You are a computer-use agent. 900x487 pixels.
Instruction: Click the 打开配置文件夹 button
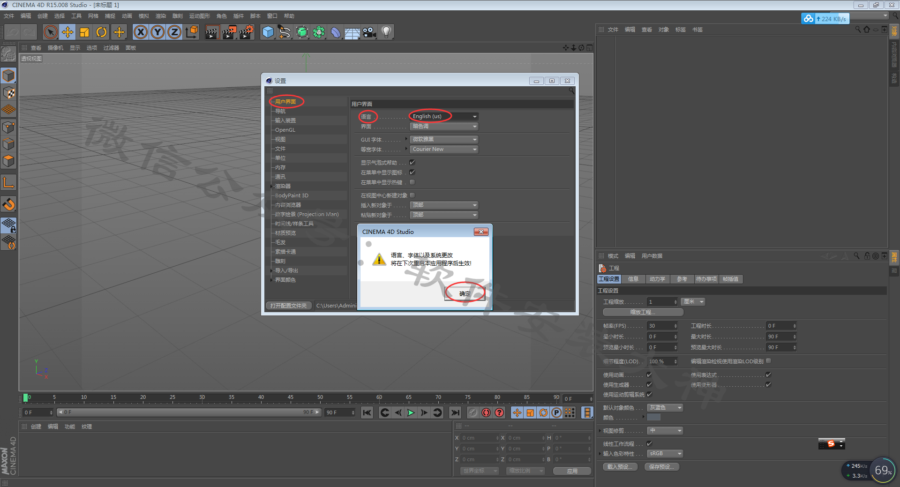tap(288, 306)
